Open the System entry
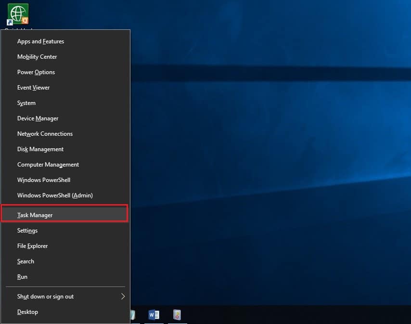This screenshot has width=411, height=324. tap(65, 103)
